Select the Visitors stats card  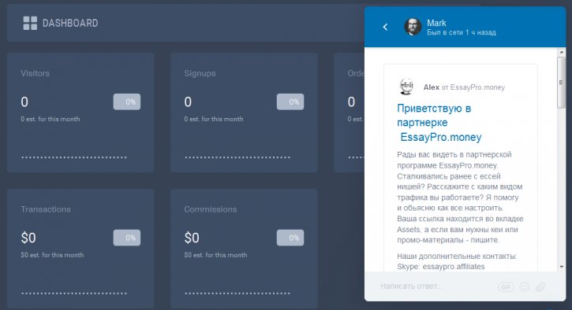click(x=80, y=113)
